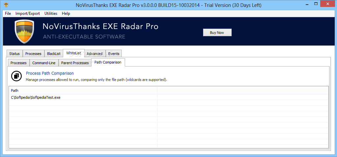Viewport: 337px width, 157px height.
Task: Select the WhiteList tab
Action: click(74, 53)
